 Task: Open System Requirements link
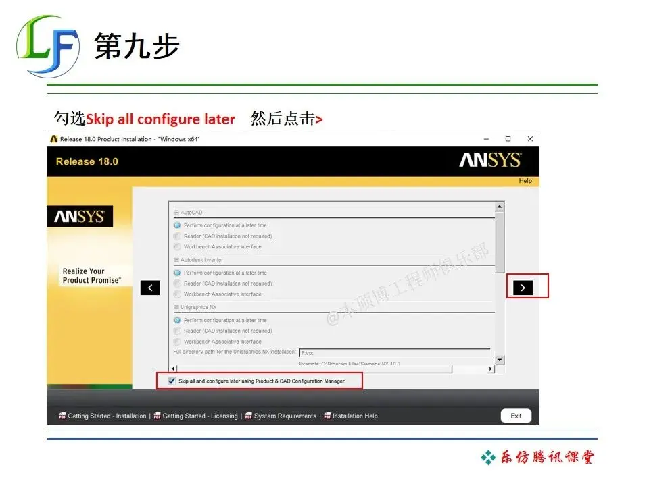coord(285,416)
